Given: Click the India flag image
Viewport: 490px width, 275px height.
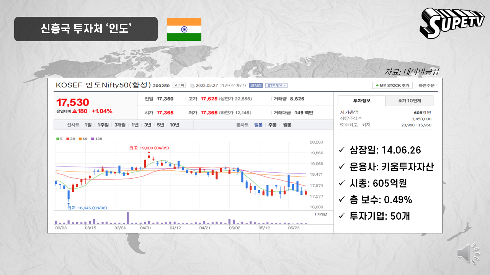Looking at the screenshot, I should point(184,29).
